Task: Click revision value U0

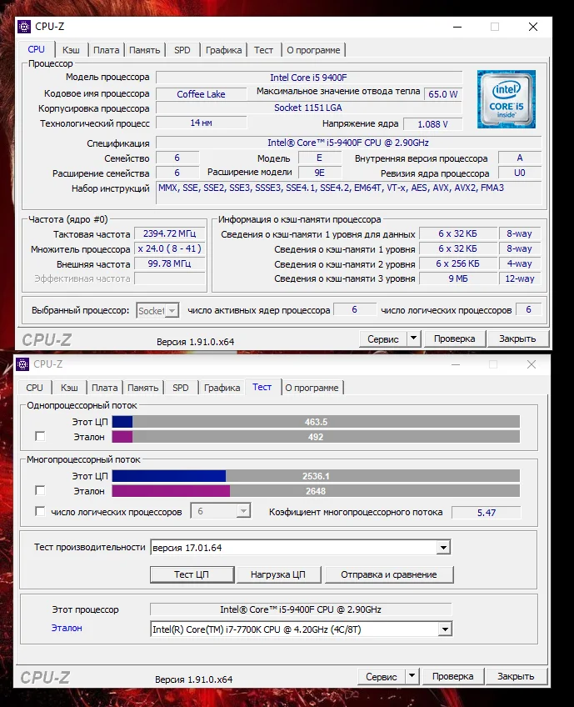Action: pos(520,173)
